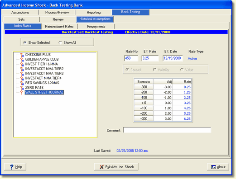The image size is (236, 179).
Task: Select the Index Rates tab
Action: pyautogui.click(x=23, y=26)
